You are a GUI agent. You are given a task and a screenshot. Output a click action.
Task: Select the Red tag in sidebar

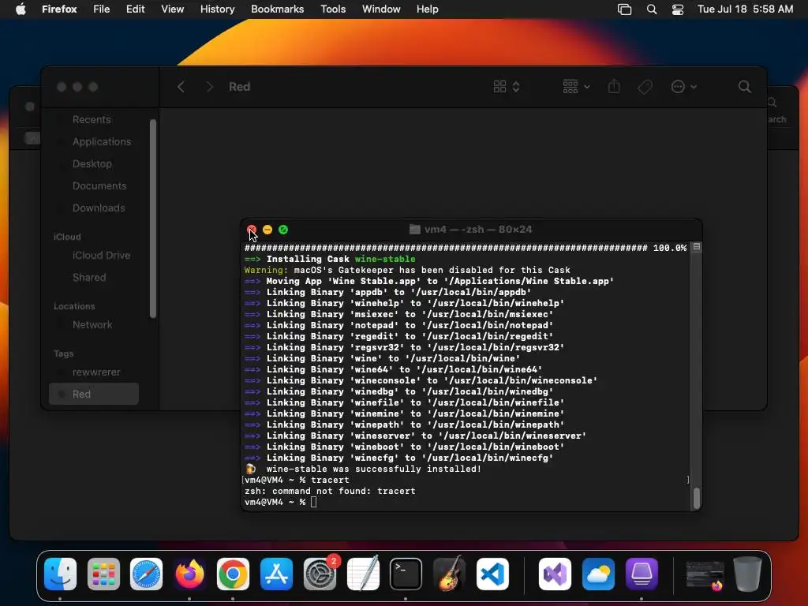pos(94,395)
